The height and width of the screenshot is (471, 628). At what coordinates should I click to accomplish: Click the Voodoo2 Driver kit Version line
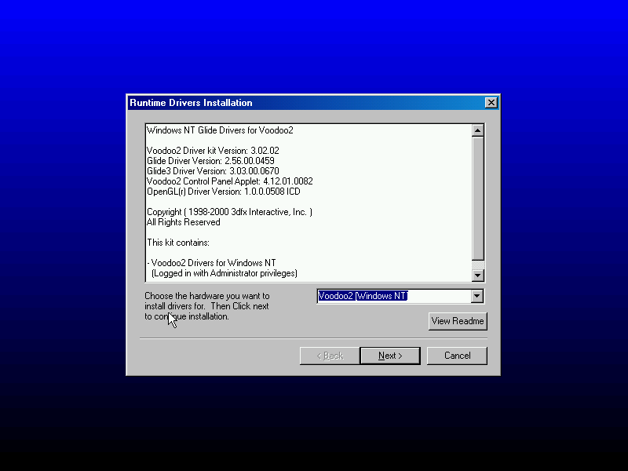point(213,151)
